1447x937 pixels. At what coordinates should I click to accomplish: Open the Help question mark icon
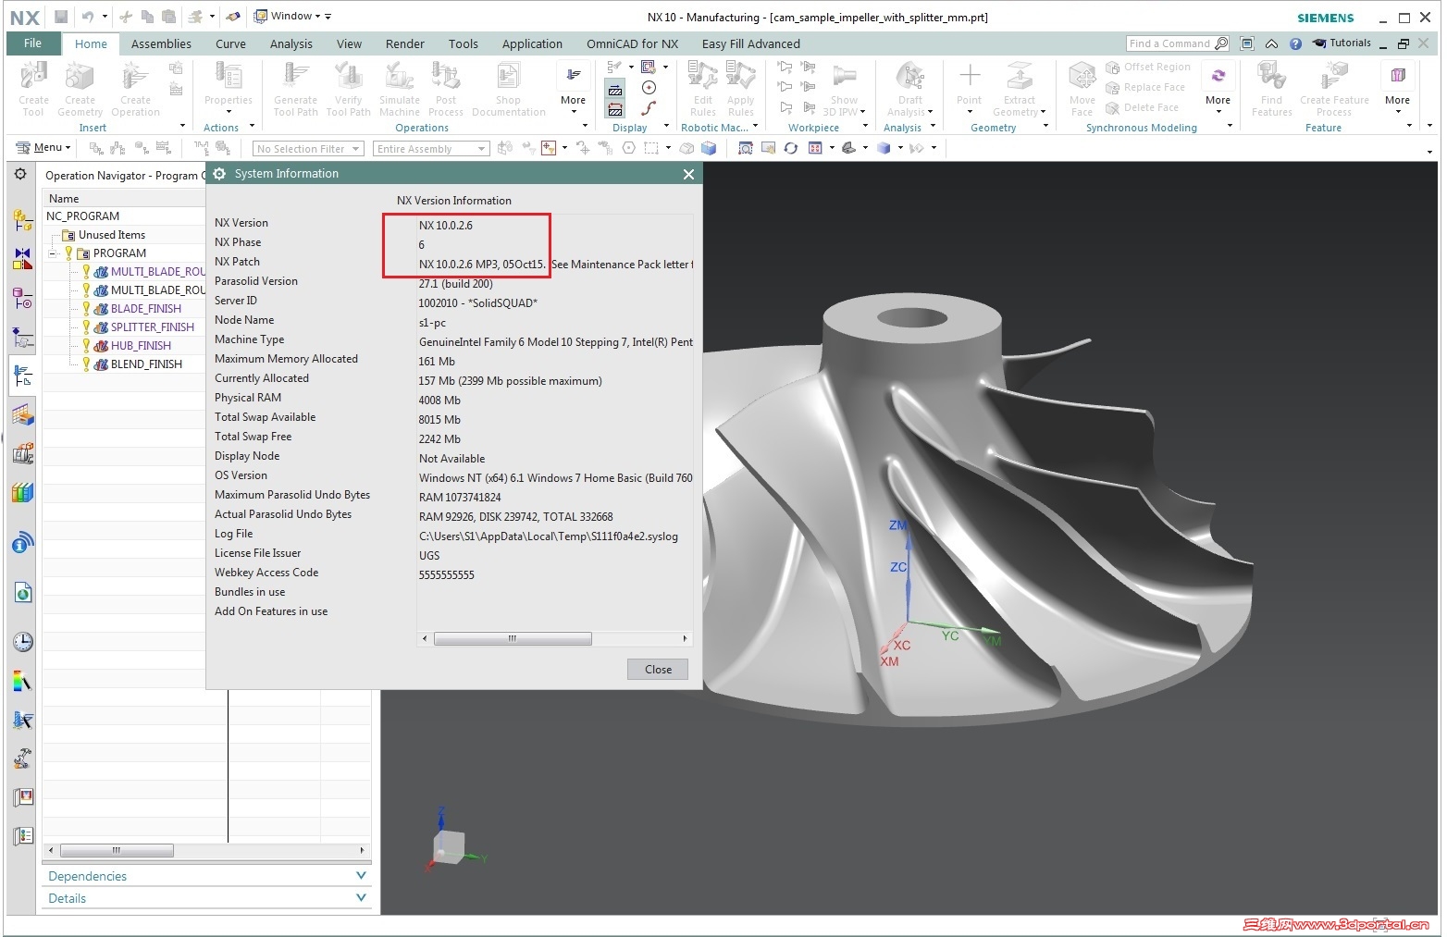(x=1295, y=43)
